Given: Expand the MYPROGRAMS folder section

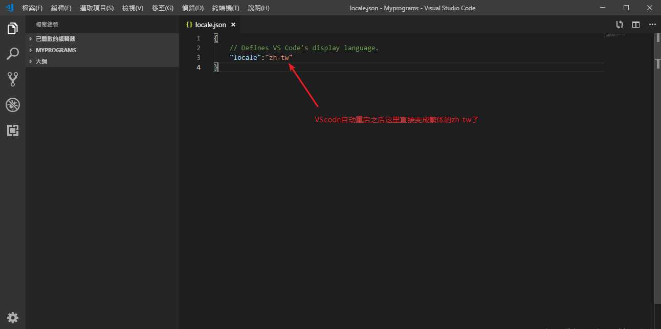Looking at the screenshot, I should point(102,50).
